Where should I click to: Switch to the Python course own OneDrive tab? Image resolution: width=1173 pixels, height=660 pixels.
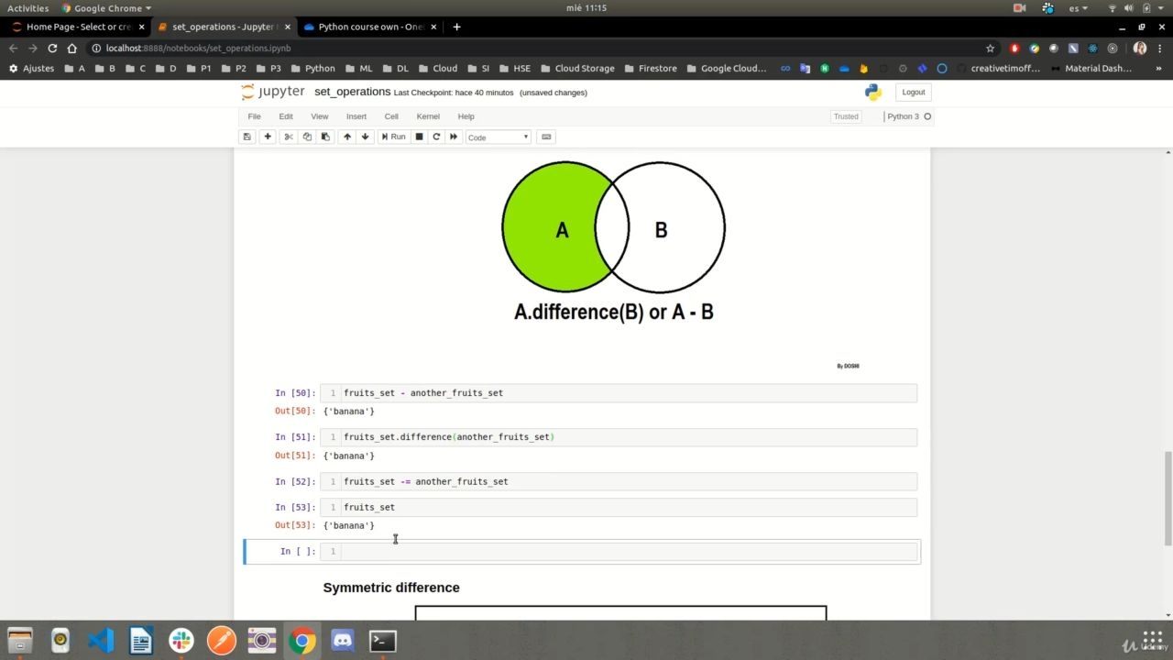370,27
